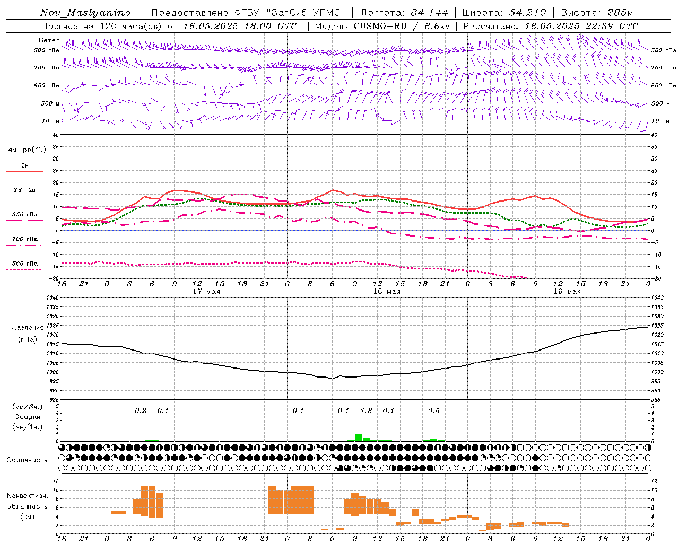Click the 0.5 precipitation amount value
The height and width of the screenshot is (543, 679).
click(434, 410)
